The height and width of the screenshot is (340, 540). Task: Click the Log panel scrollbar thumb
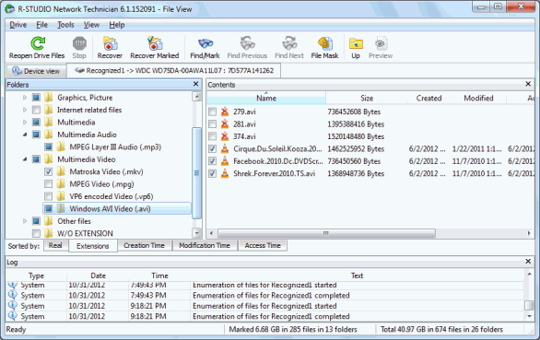click(x=529, y=306)
